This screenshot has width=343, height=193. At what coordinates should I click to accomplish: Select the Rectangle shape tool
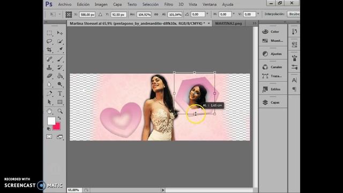click(59, 102)
